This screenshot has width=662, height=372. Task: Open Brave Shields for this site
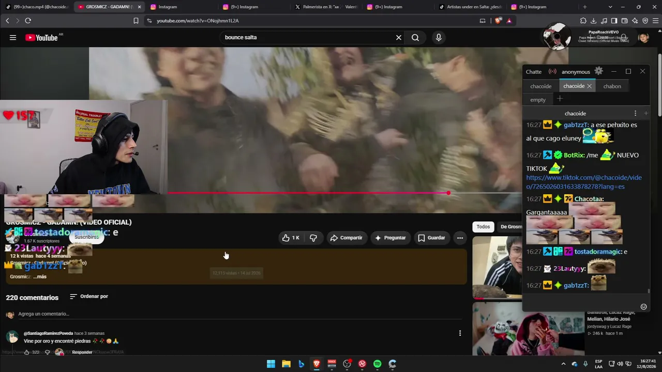click(498, 21)
